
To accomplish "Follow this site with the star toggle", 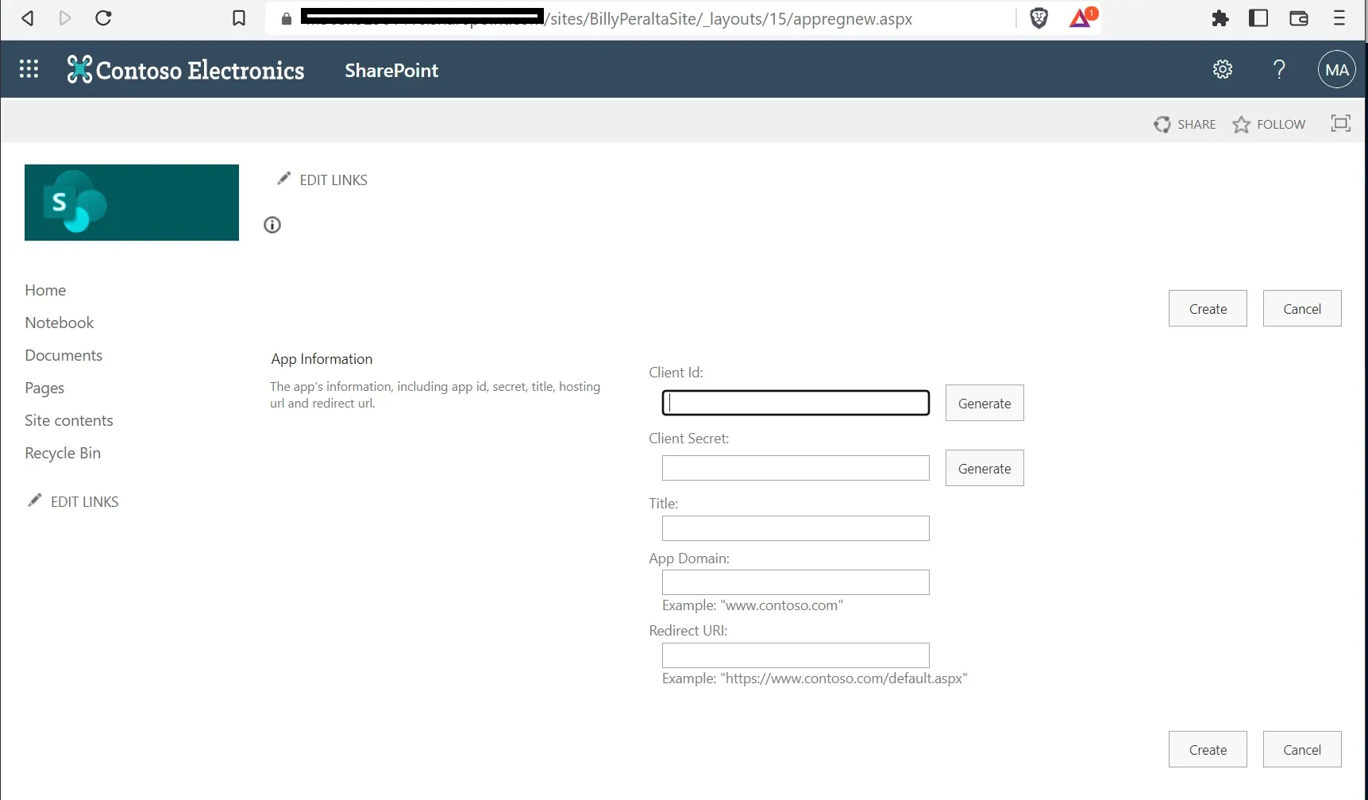I will click(1243, 124).
